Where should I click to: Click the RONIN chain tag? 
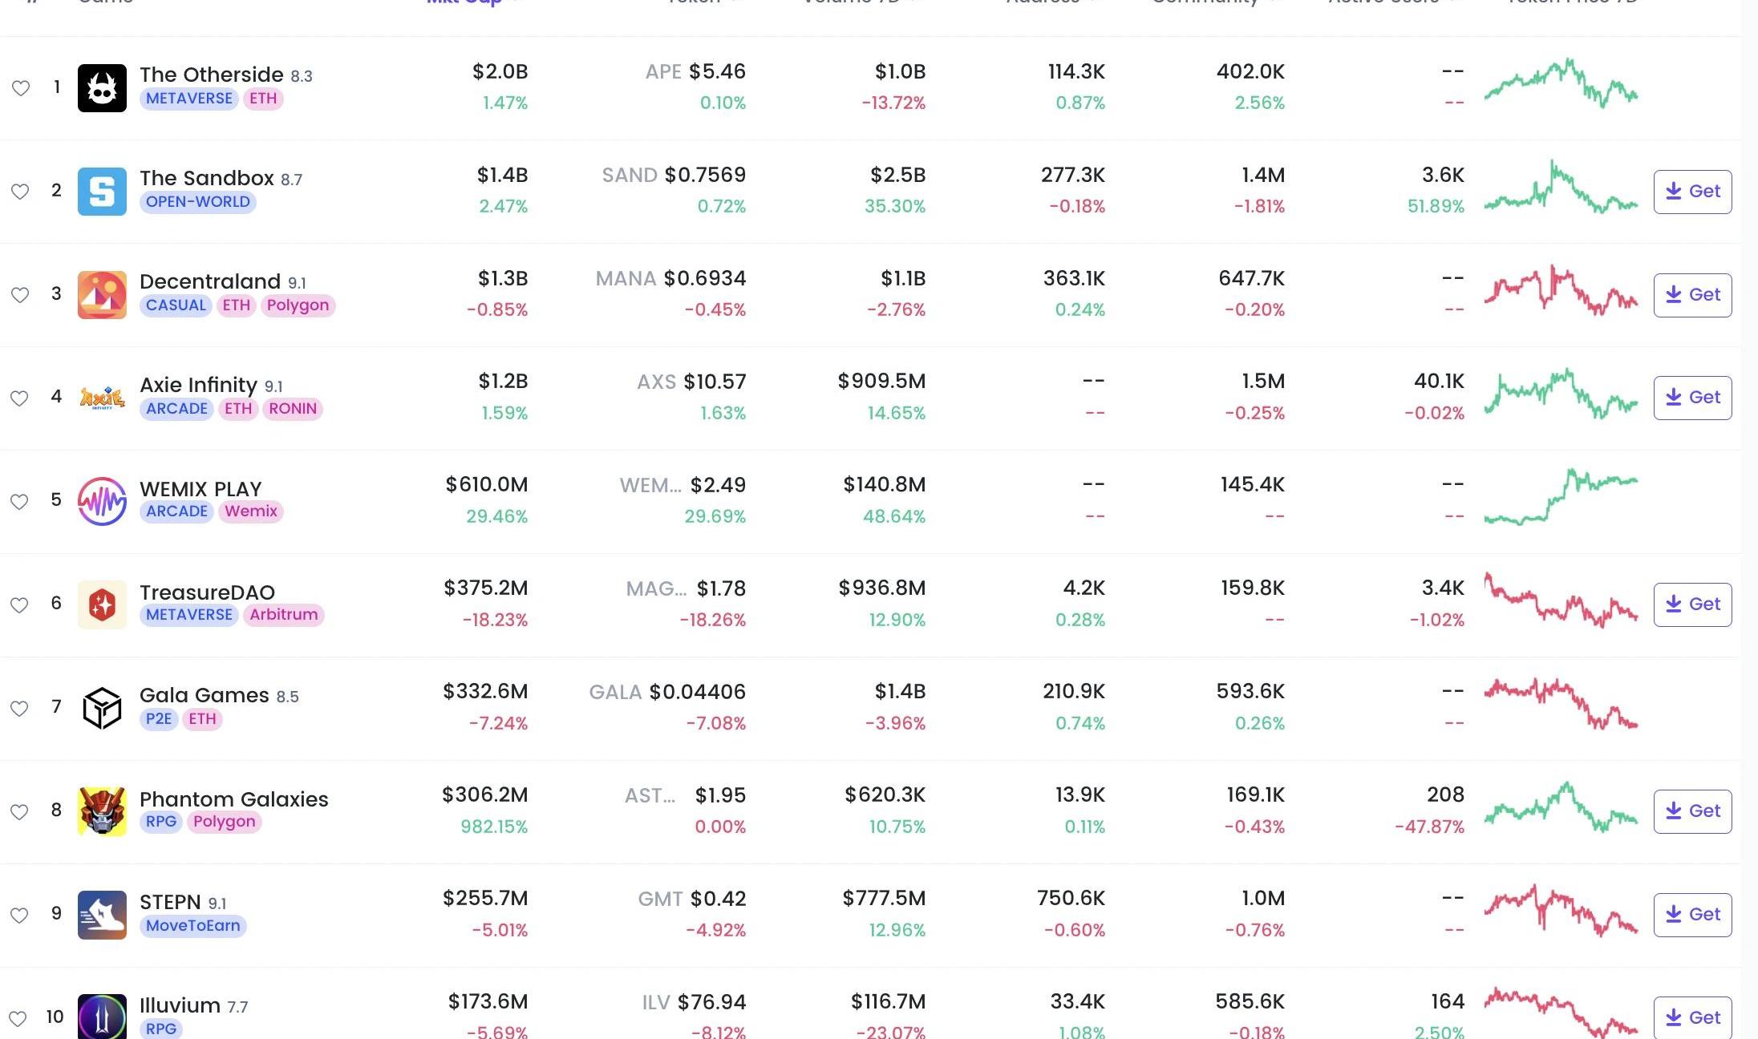tap(292, 409)
